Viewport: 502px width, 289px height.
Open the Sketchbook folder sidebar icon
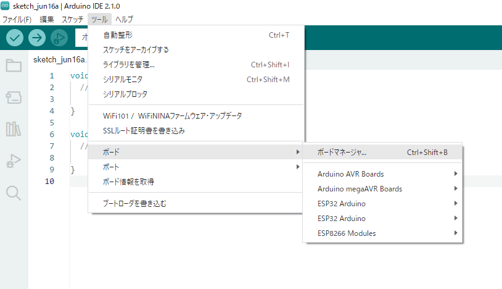[x=14, y=65]
